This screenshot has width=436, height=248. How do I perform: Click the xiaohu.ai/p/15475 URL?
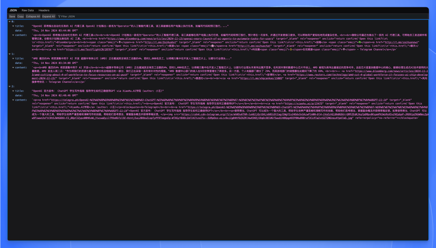pyautogui.click(x=304, y=103)
